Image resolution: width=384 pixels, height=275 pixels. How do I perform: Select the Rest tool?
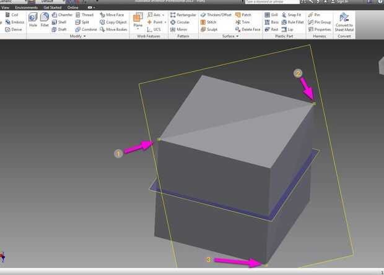271,30
